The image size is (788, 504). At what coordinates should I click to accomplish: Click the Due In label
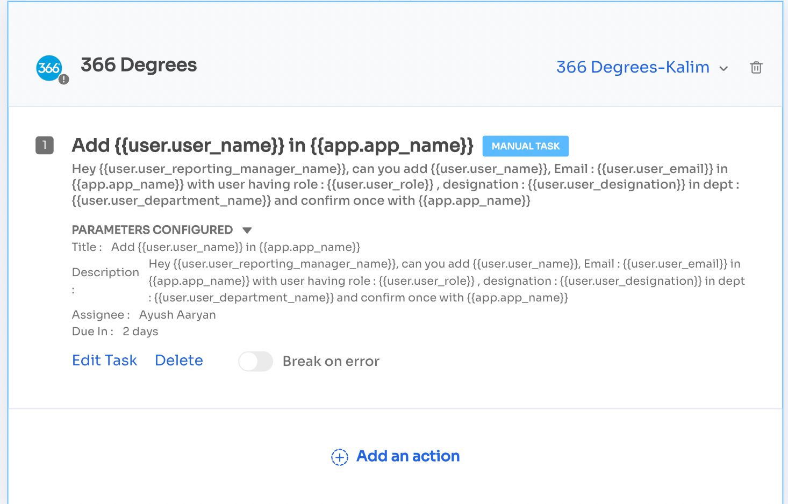click(92, 332)
